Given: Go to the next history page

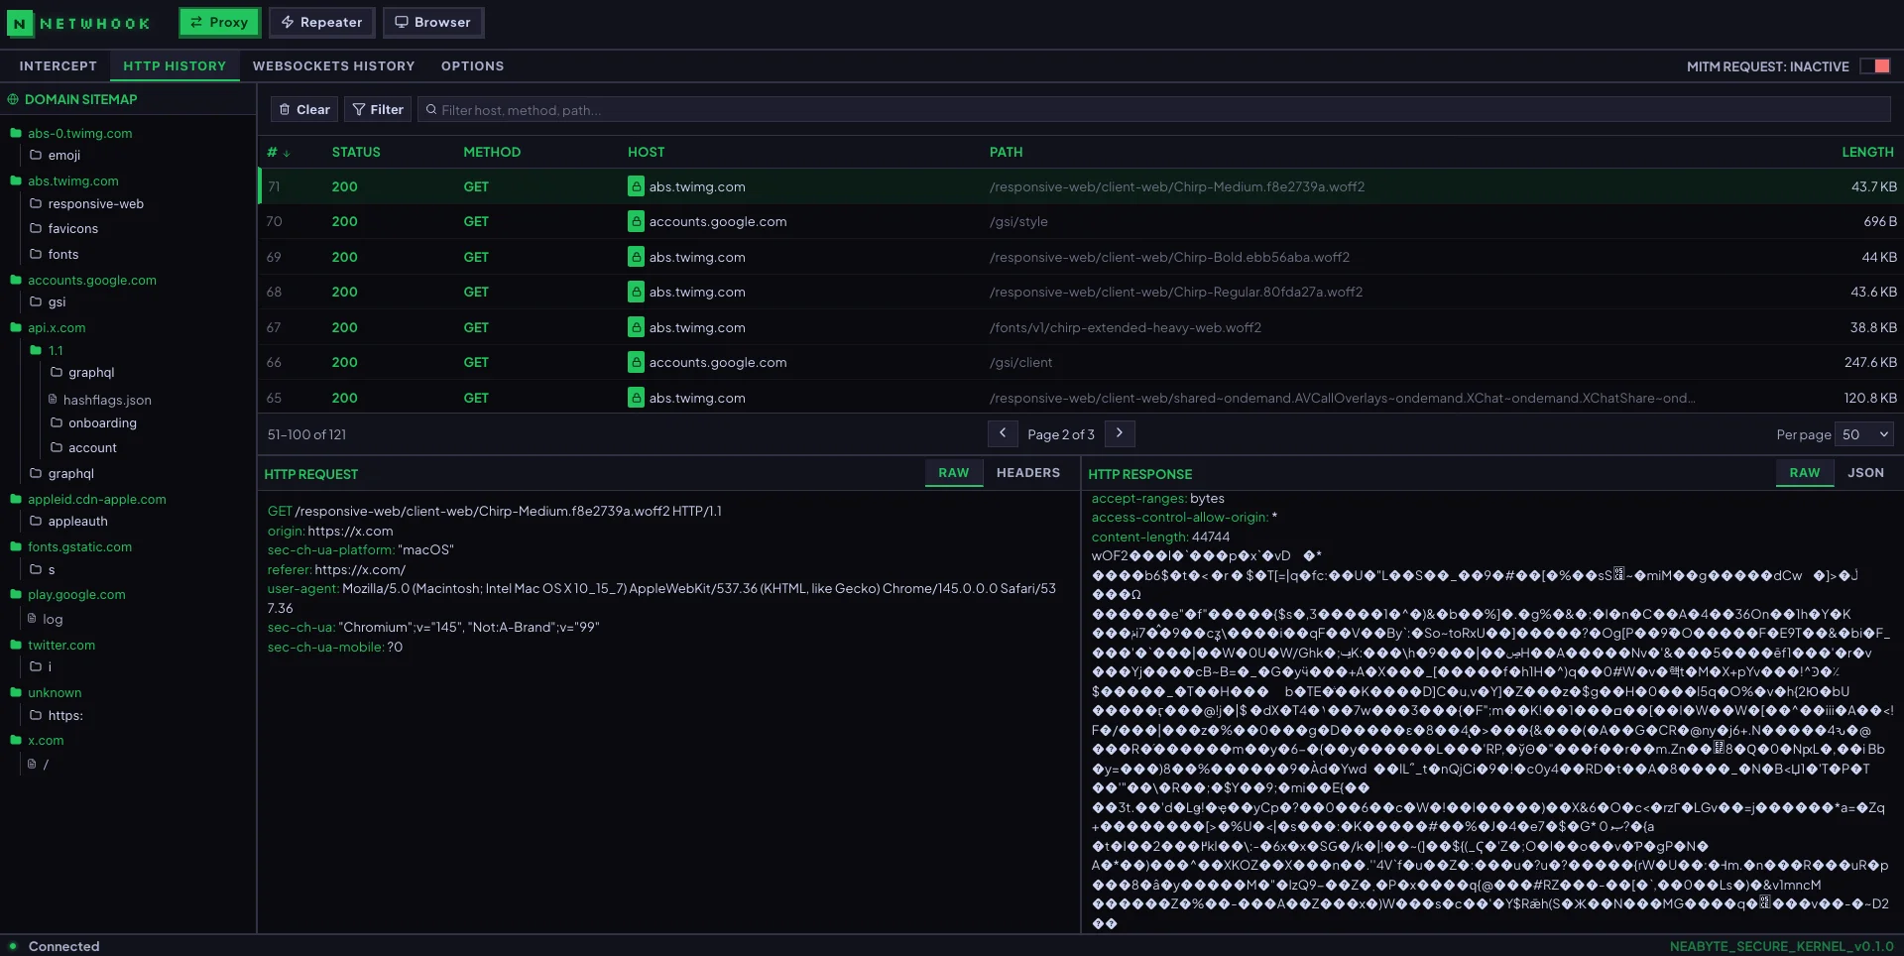Looking at the screenshot, I should (1120, 433).
